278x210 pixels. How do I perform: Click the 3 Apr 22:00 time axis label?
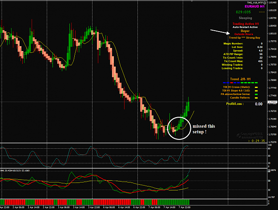click(94, 207)
